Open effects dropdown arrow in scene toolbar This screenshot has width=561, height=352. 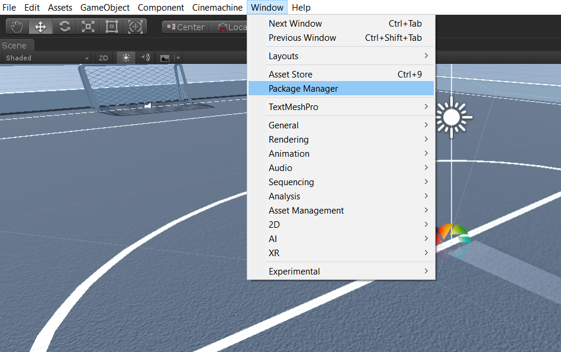(x=178, y=58)
